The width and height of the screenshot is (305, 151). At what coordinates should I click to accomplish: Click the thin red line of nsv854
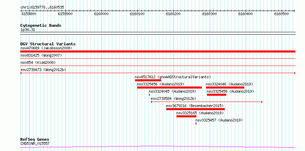pyautogui.click(x=158, y=66)
